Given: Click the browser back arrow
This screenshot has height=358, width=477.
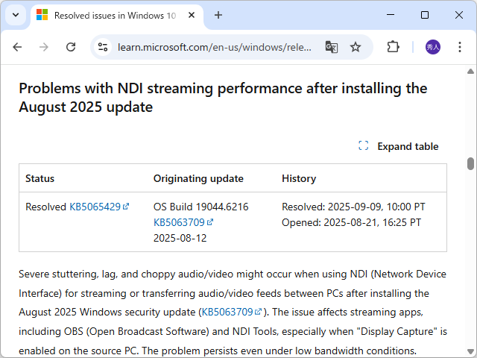Looking at the screenshot, I should tap(17, 47).
